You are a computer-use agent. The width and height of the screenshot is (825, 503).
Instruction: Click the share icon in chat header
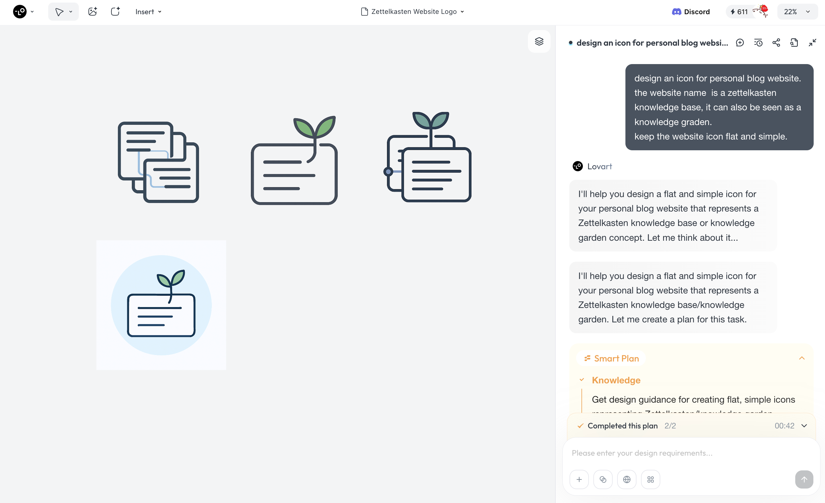[x=776, y=43]
